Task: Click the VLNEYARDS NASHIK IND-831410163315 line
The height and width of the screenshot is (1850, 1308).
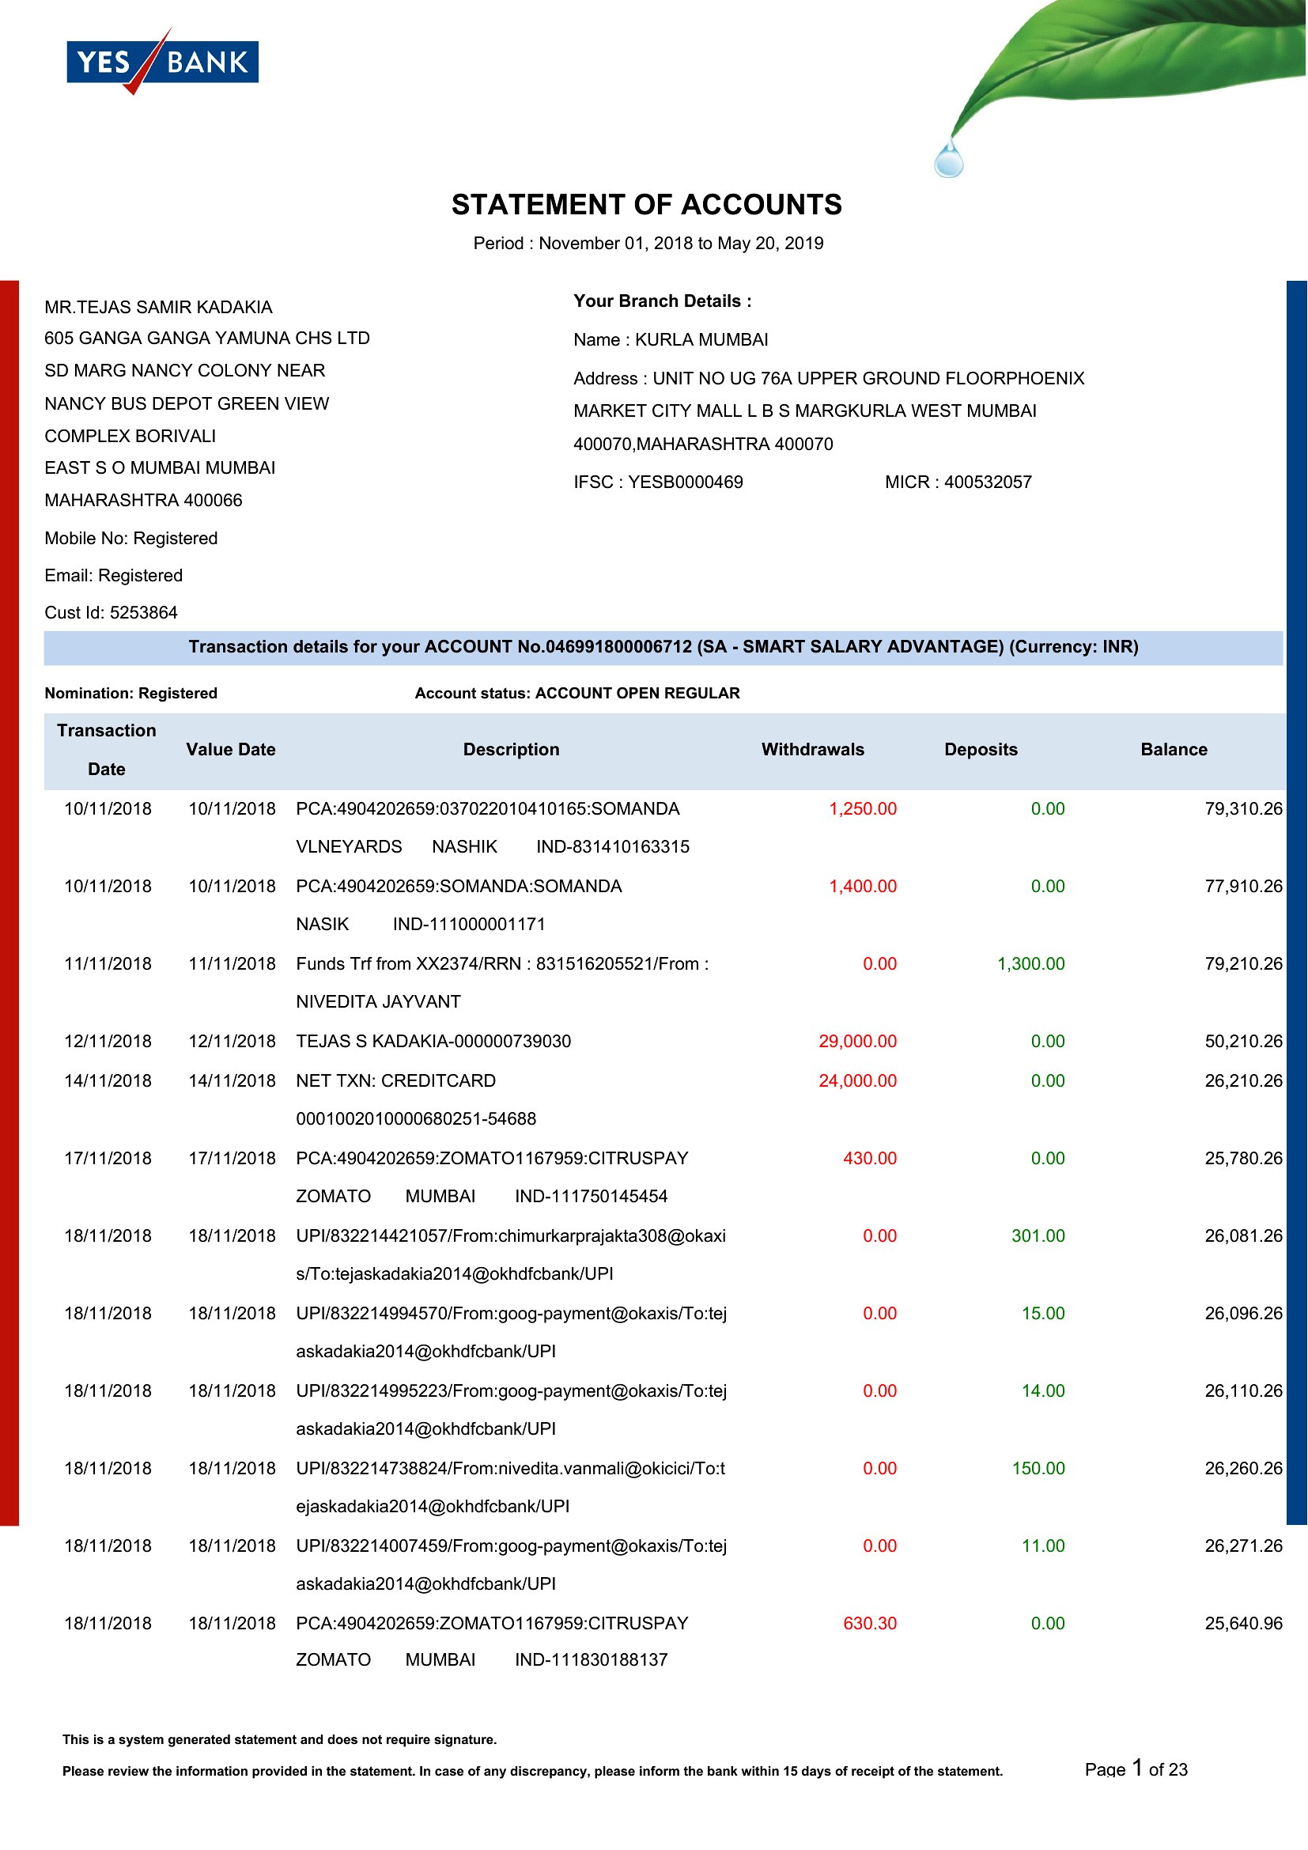Action: tap(493, 847)
